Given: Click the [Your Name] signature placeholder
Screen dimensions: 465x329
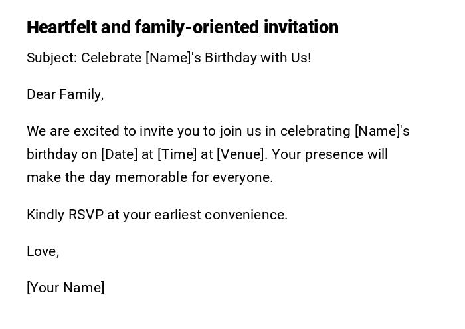Looking at the screenshot, I should 66,288.
